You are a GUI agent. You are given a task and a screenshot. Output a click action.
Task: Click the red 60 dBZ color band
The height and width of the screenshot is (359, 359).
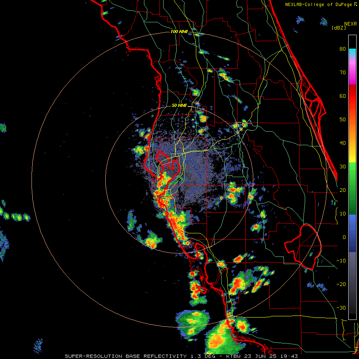[x=352, y=96]
